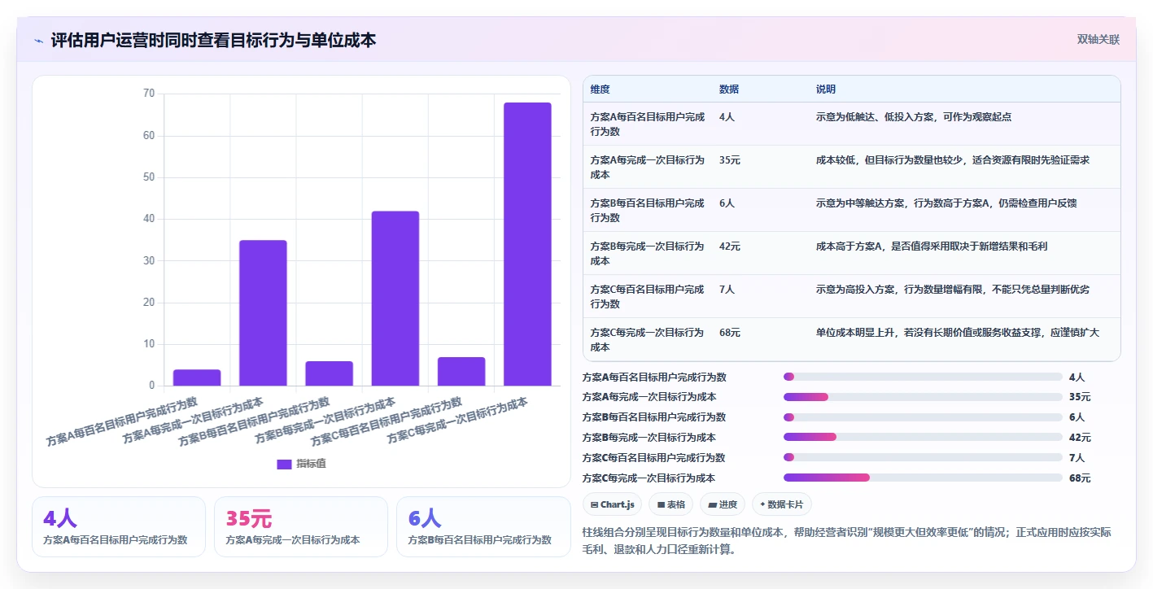The image size is (1153, 589).
Task: Click the 6人 data card
Action: point(483,527)
